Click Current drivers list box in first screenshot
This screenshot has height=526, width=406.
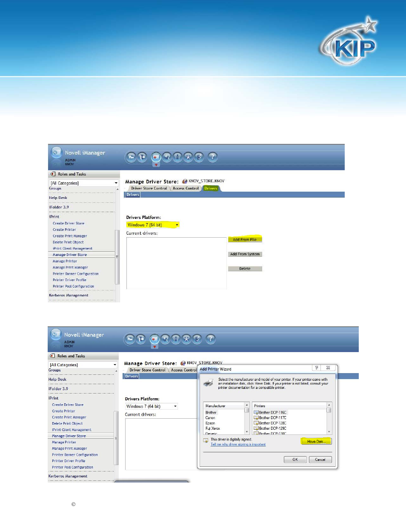(177, 263)
